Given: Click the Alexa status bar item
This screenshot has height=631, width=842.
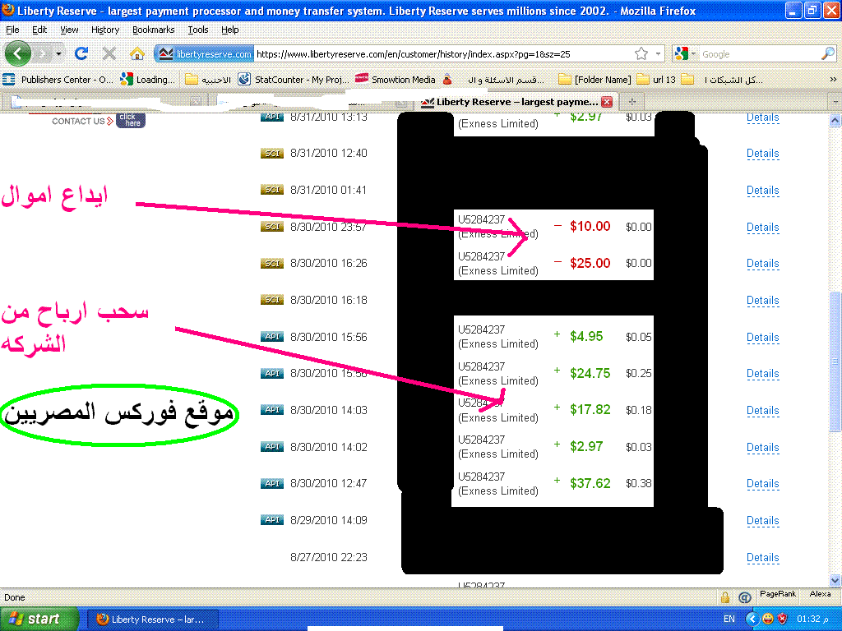Looking at the screenshot, I should (820, 594).
